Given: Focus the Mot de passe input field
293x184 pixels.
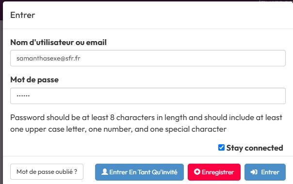Looking at the screenshot, I should (148, 96).
